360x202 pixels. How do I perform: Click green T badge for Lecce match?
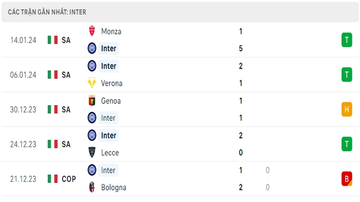[x=346, y=144]
